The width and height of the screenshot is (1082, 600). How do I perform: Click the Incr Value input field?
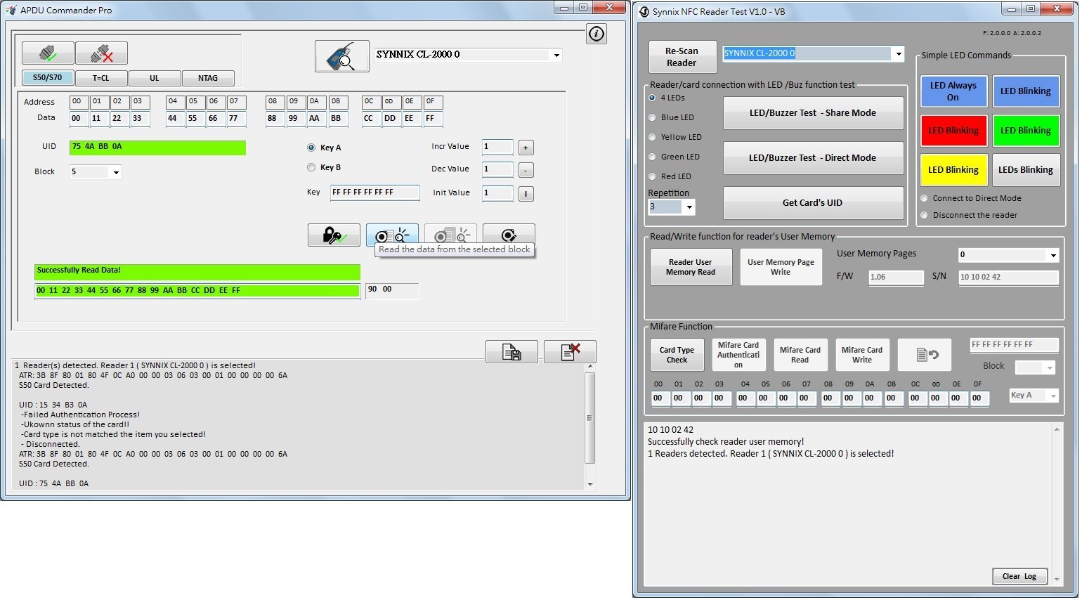pyautogui.click(x=497, y=147)
